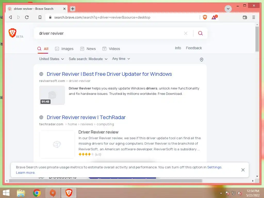
Task: Play the 01:48 video thumbnail
Action: click(x=52, y=95)
